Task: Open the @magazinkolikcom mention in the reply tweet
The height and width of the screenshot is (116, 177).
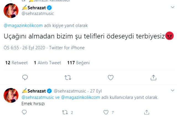Action: 78,97
